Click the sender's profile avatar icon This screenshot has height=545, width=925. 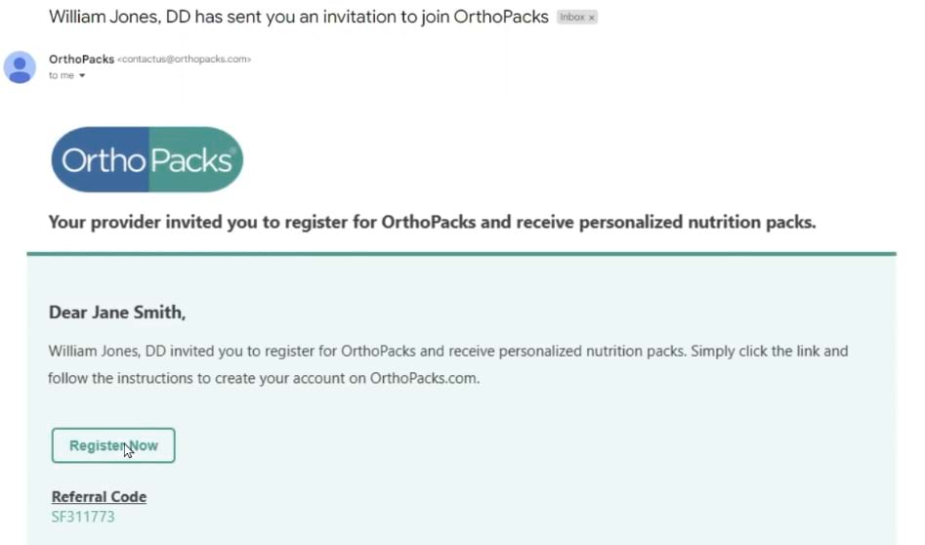(x=20, y=67)
